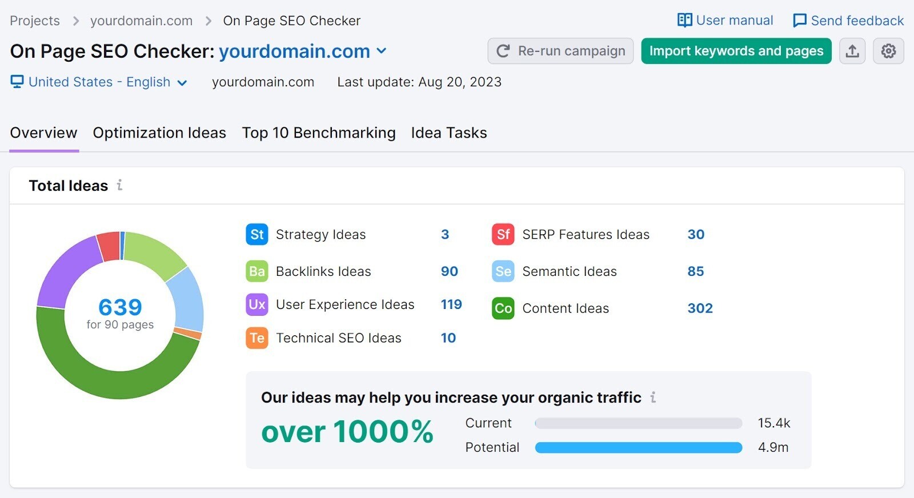Open the Top 10 Benchmarking tab

(318, 133)
